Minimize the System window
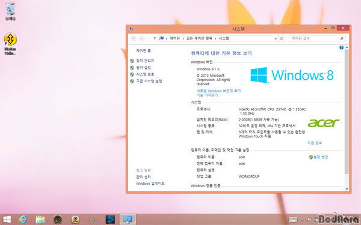Viewport: 361px width, 225px height. tap(326, 28)
